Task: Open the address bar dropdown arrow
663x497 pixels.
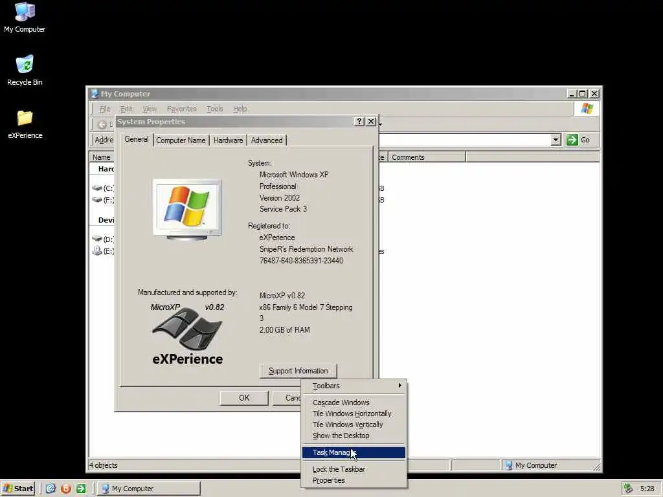Action: tap(556, 140)
